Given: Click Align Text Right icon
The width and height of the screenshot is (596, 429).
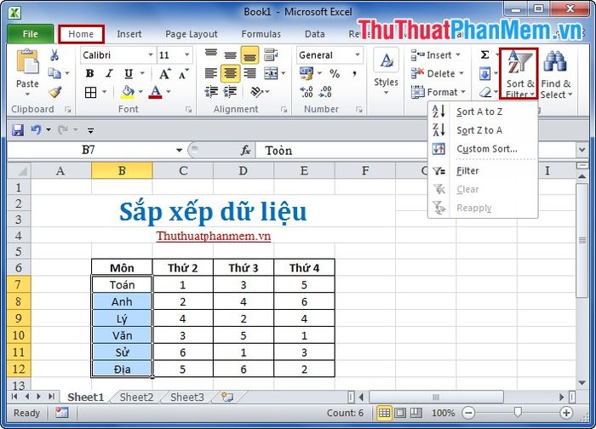Looking at the screenshot, I should tap(249, 73).
